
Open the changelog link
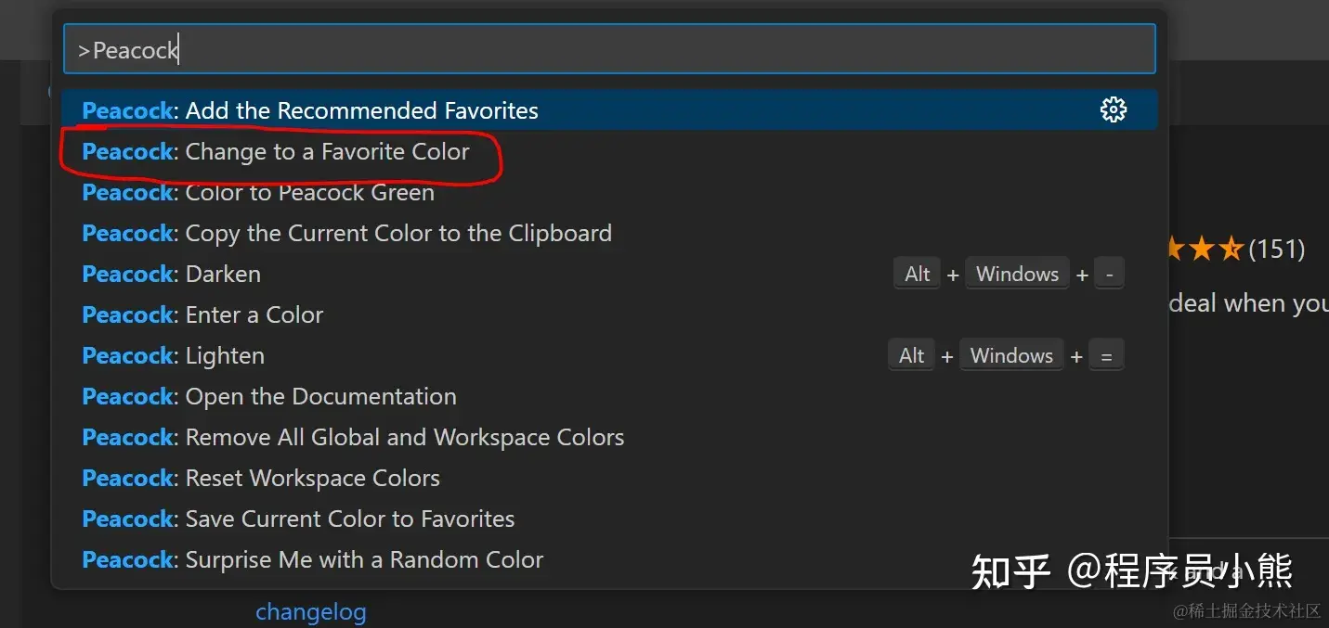[x=311, y=612]
